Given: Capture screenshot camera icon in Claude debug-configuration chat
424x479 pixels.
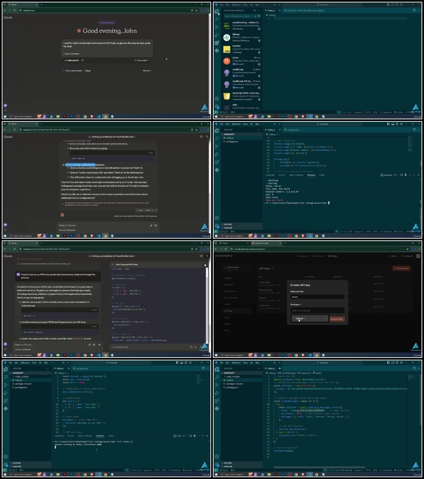Looking at the screenshot, I should coord(156,225).
